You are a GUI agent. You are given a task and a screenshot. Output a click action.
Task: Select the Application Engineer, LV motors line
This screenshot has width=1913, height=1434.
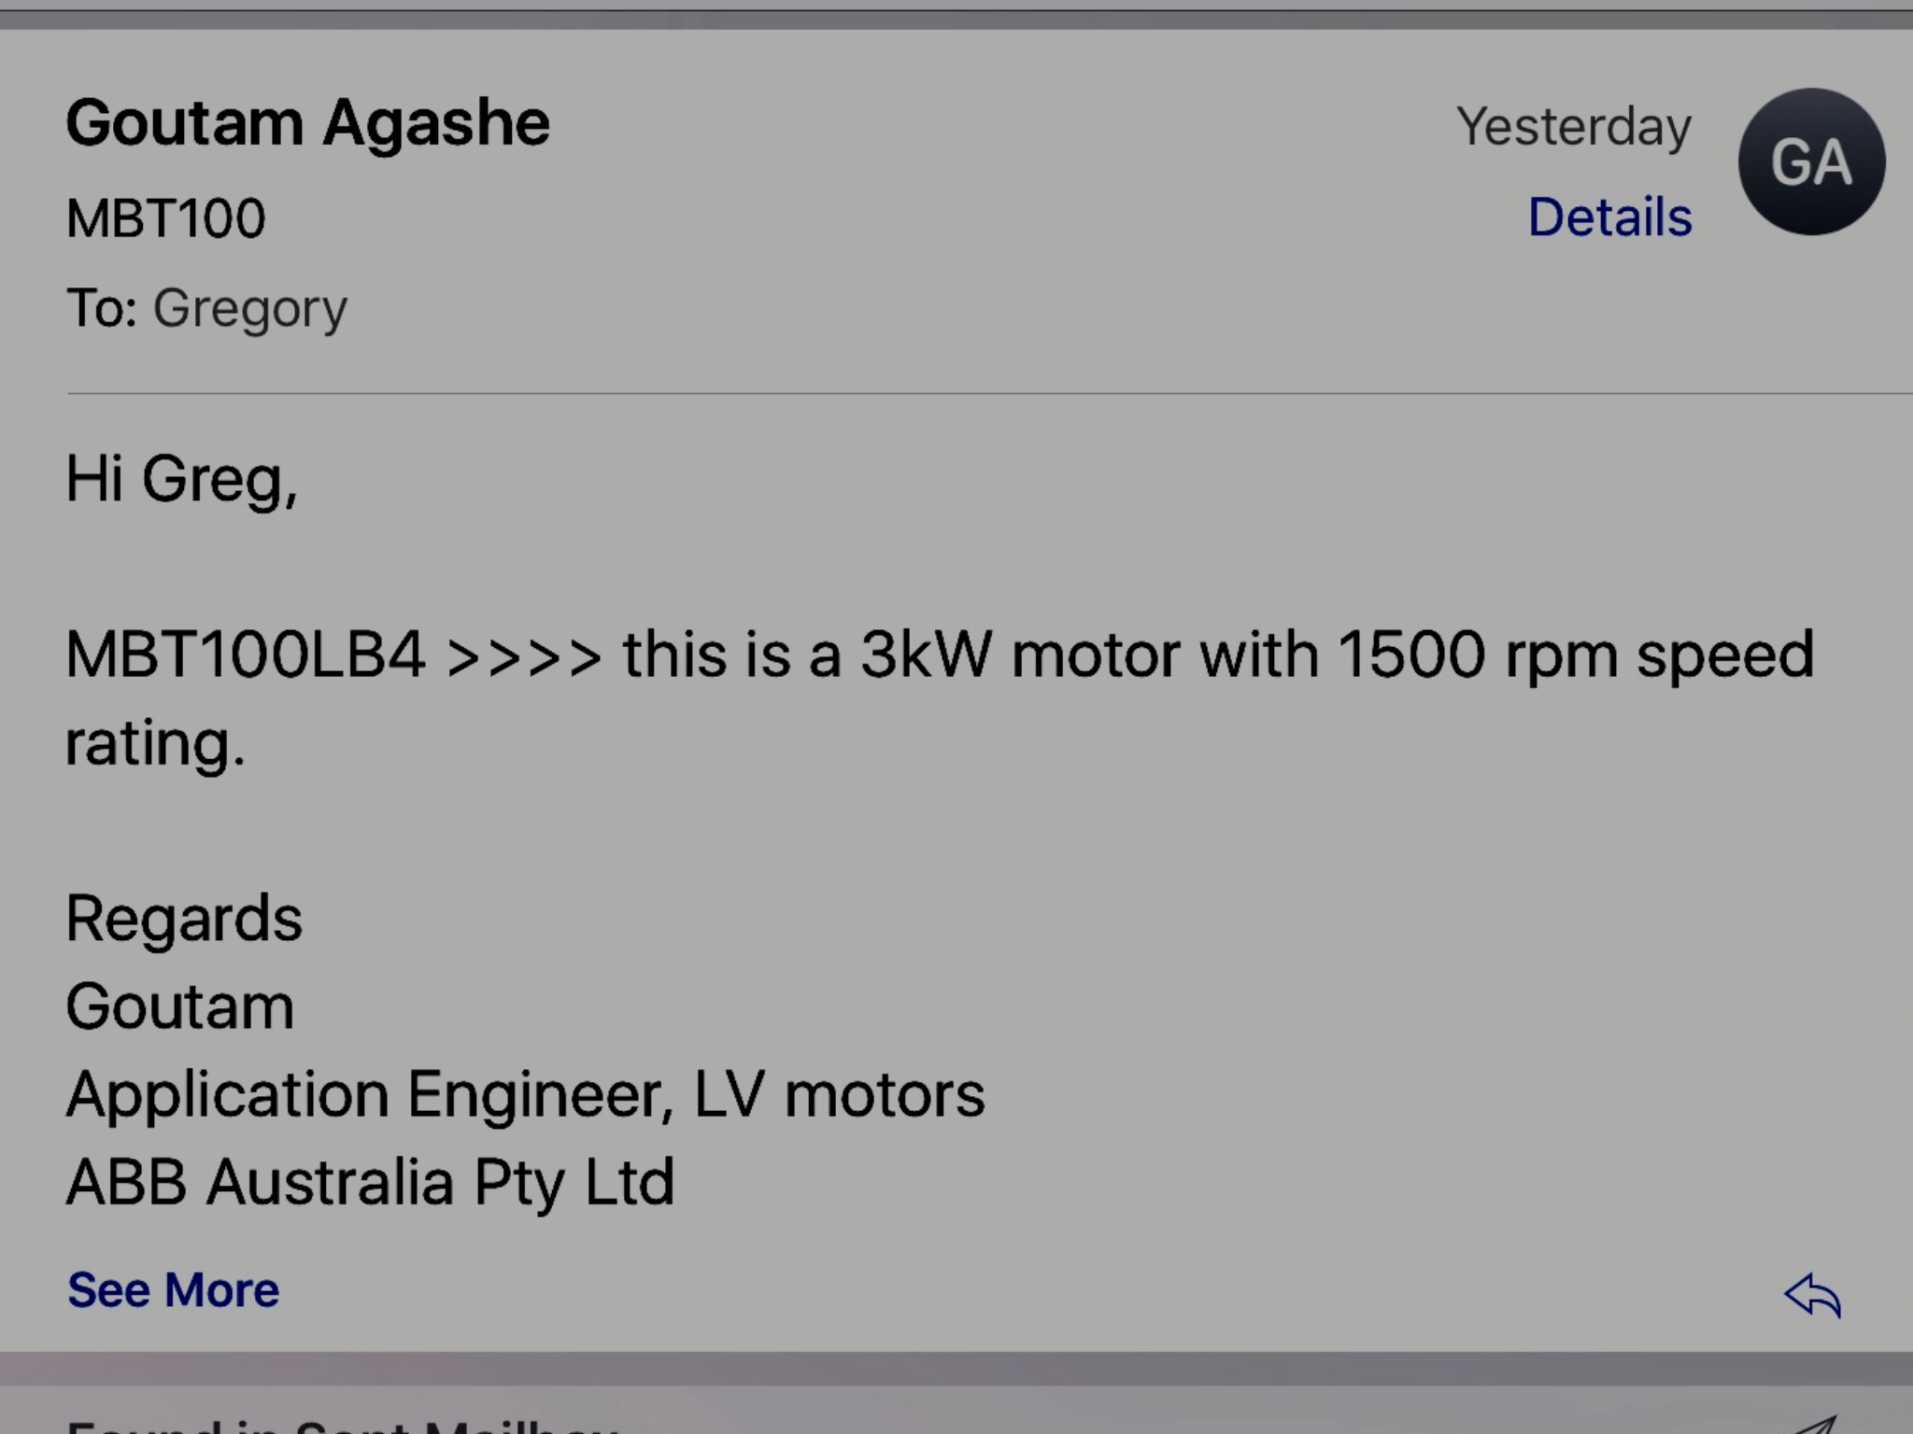click(x=525, y=1094)
